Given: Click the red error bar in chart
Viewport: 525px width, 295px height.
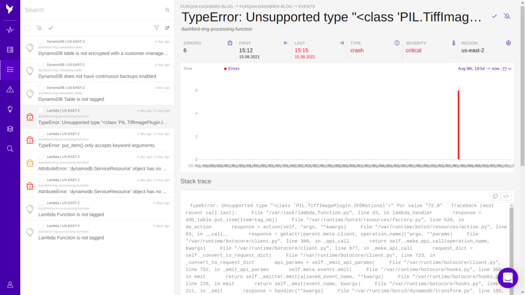Looking at the screenshot, I should click(x=458, y=125).
